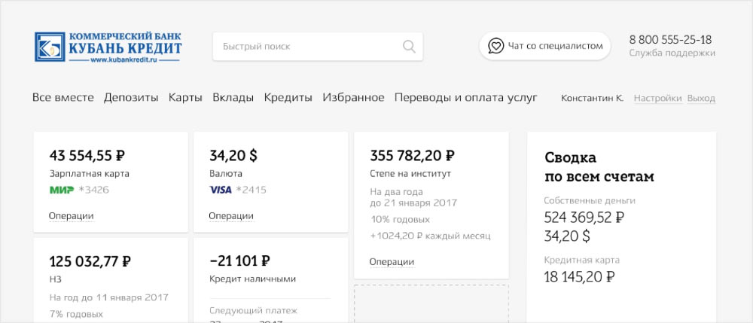Click the magnifier search icon
753x323 pixels.
coord(409,47)
